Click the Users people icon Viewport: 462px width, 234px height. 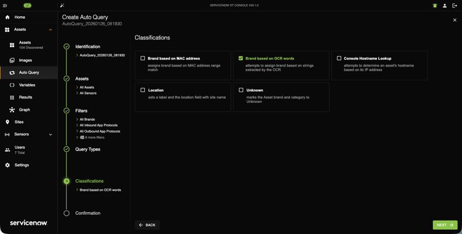pyautogui.click(x=8, y=150)
